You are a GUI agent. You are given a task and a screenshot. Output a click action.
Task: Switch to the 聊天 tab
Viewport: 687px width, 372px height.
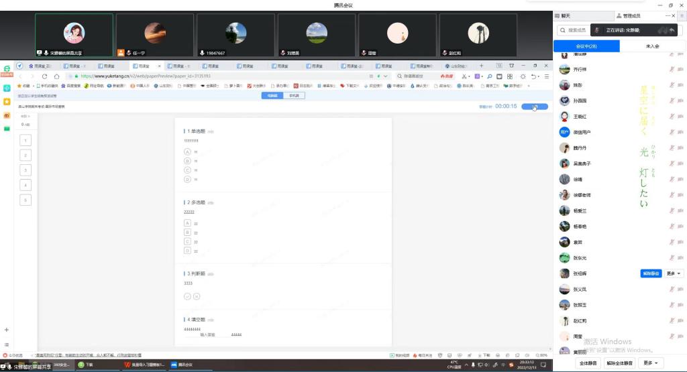[x=566, y=15]
